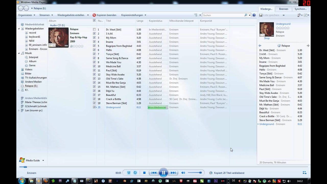327x184 pixels.
Task: Open the Media Guide button
Action: (29, 160)
